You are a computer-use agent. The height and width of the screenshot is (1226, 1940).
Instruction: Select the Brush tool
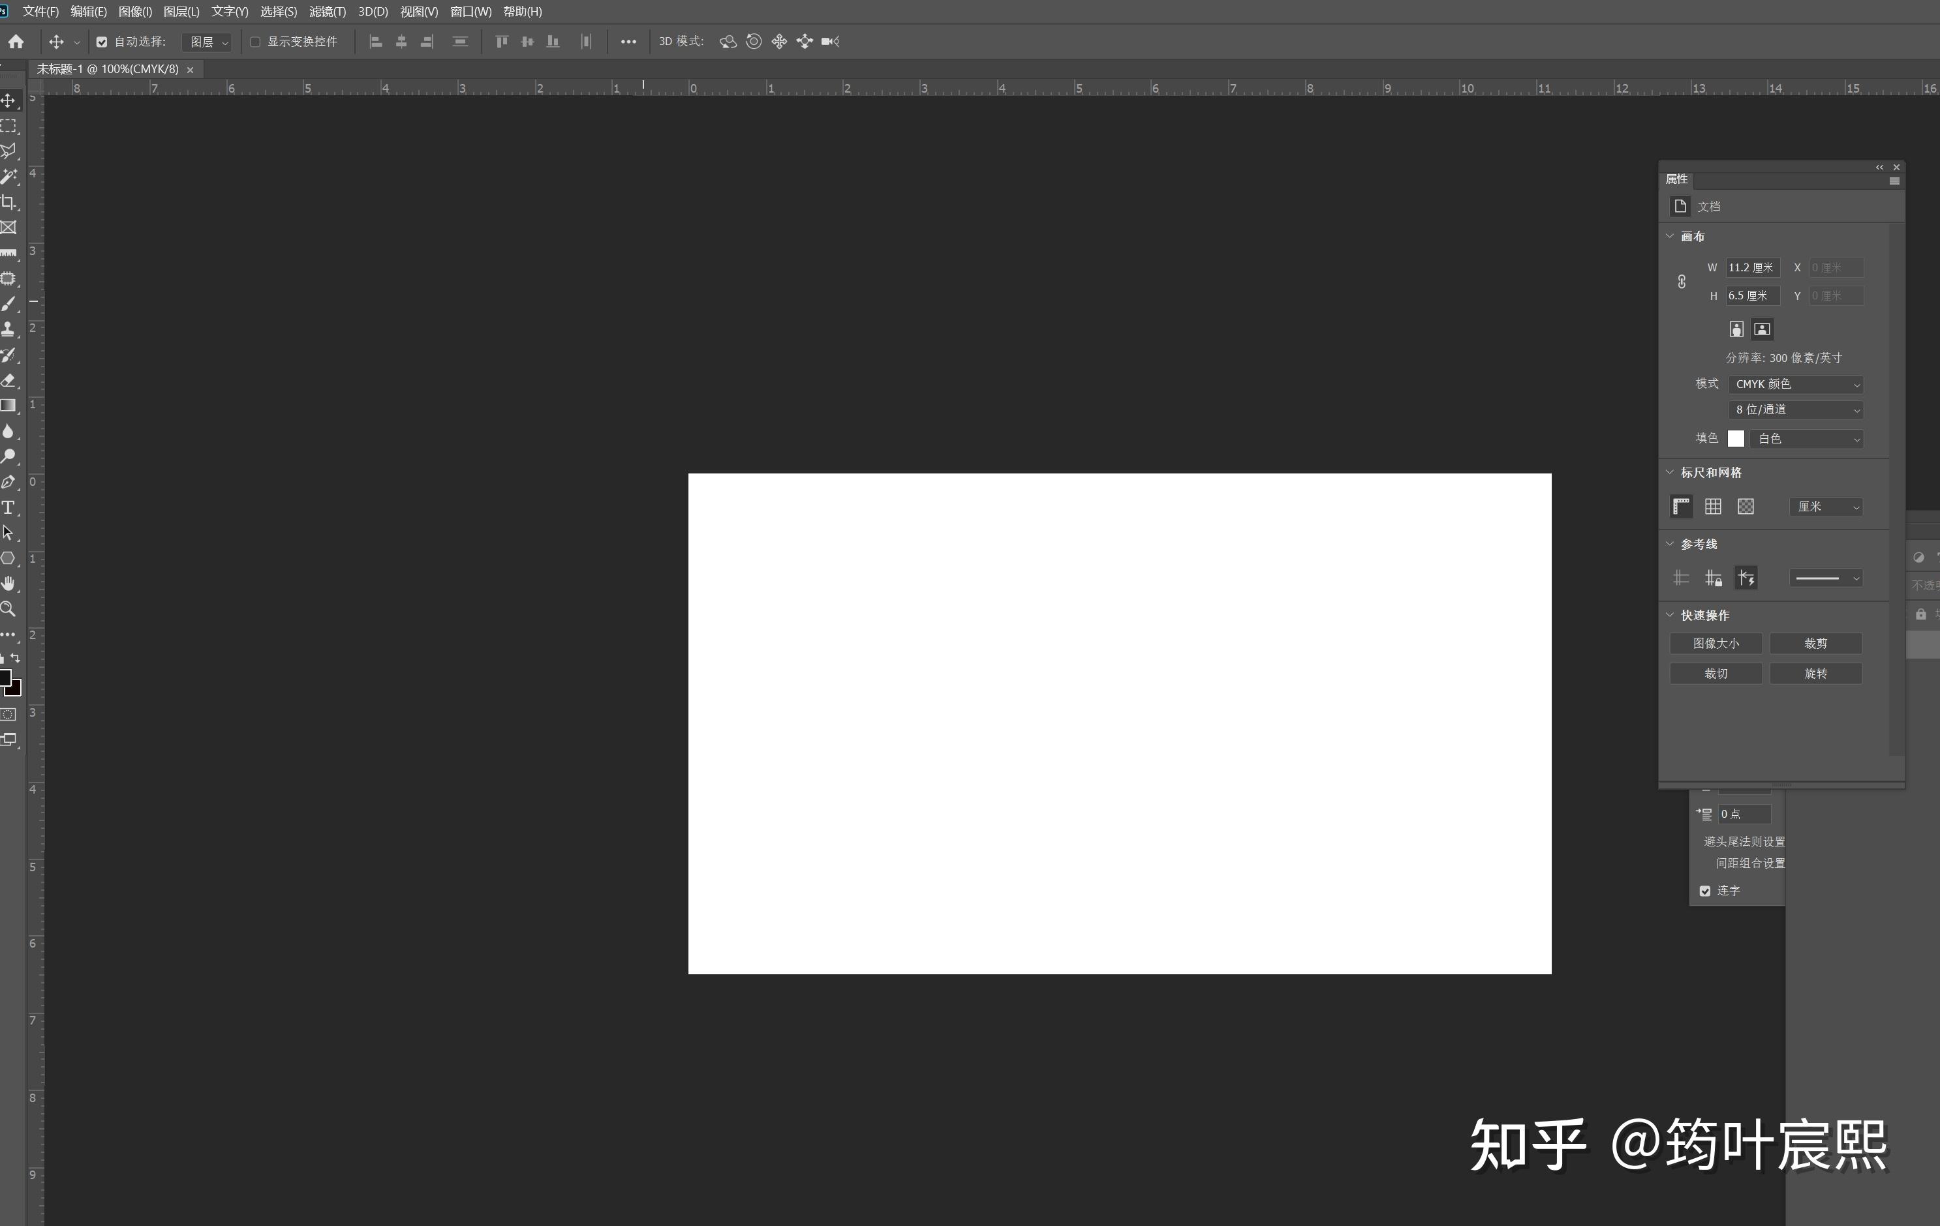tap(8, 305)
